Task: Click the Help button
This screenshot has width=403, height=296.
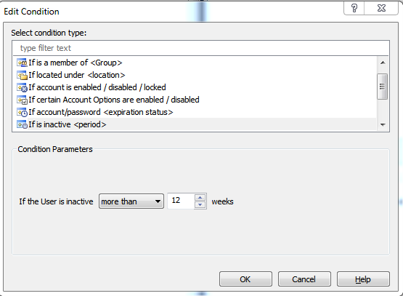Action: [363, 279]
